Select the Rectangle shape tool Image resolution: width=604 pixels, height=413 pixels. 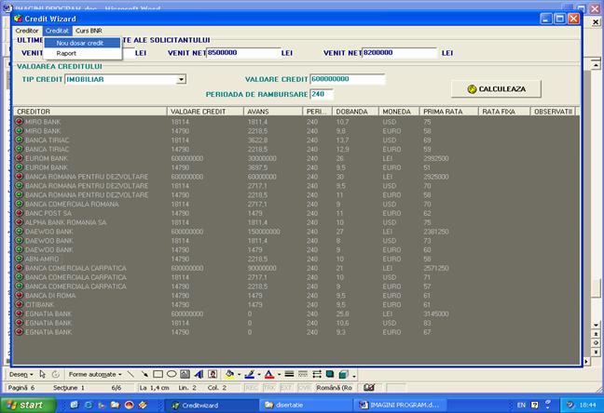[x=158, y=374]
